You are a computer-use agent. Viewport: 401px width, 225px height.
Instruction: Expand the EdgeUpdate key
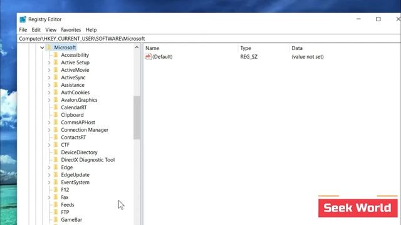coord(49,175)
